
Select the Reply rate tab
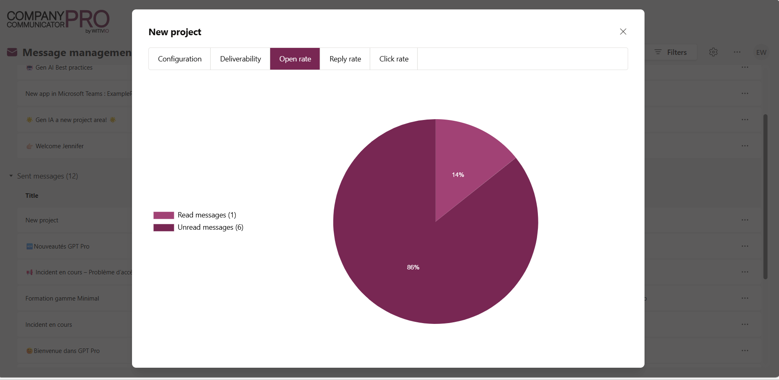[x=345, y=59]
